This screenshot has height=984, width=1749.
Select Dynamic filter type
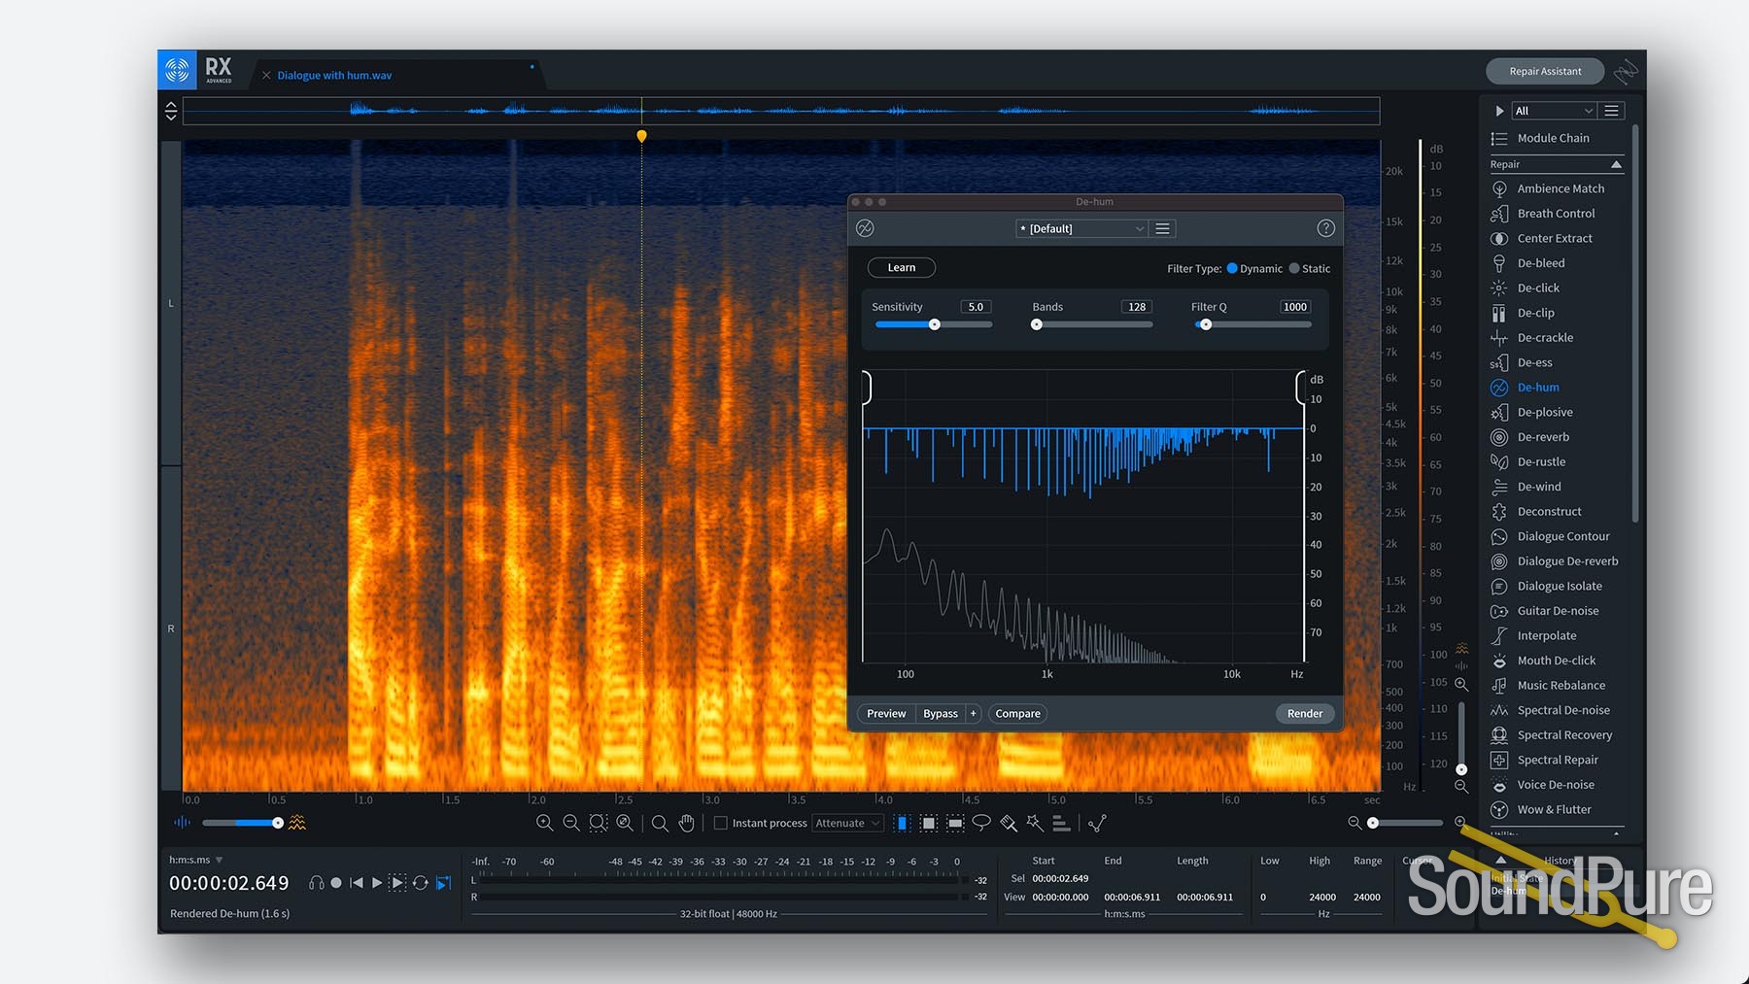(1232, 268)
